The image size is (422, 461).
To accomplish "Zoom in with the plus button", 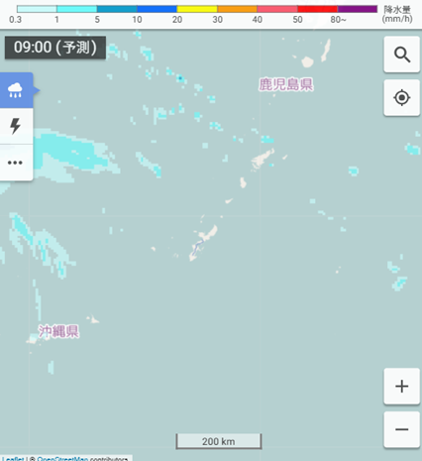I will [x=401, y=386].
